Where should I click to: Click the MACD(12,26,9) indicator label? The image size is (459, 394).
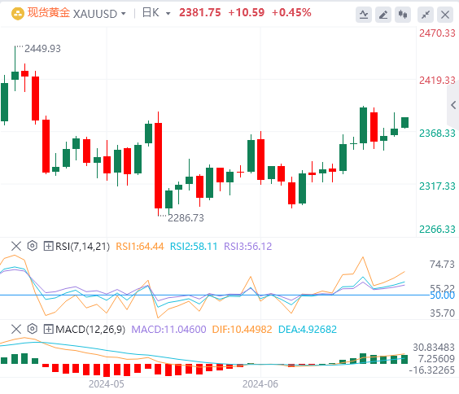(x=90, y=330)
